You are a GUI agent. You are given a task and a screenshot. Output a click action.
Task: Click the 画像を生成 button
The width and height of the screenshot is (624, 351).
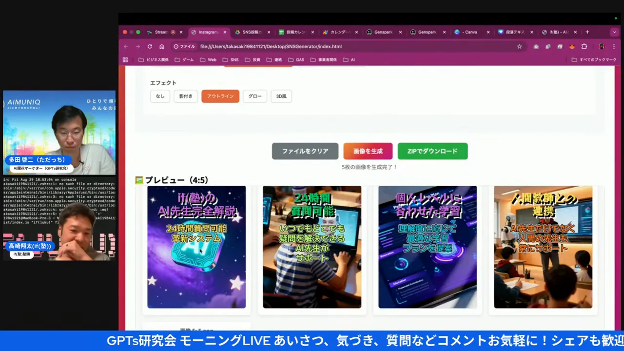click(x=368, y=151)
